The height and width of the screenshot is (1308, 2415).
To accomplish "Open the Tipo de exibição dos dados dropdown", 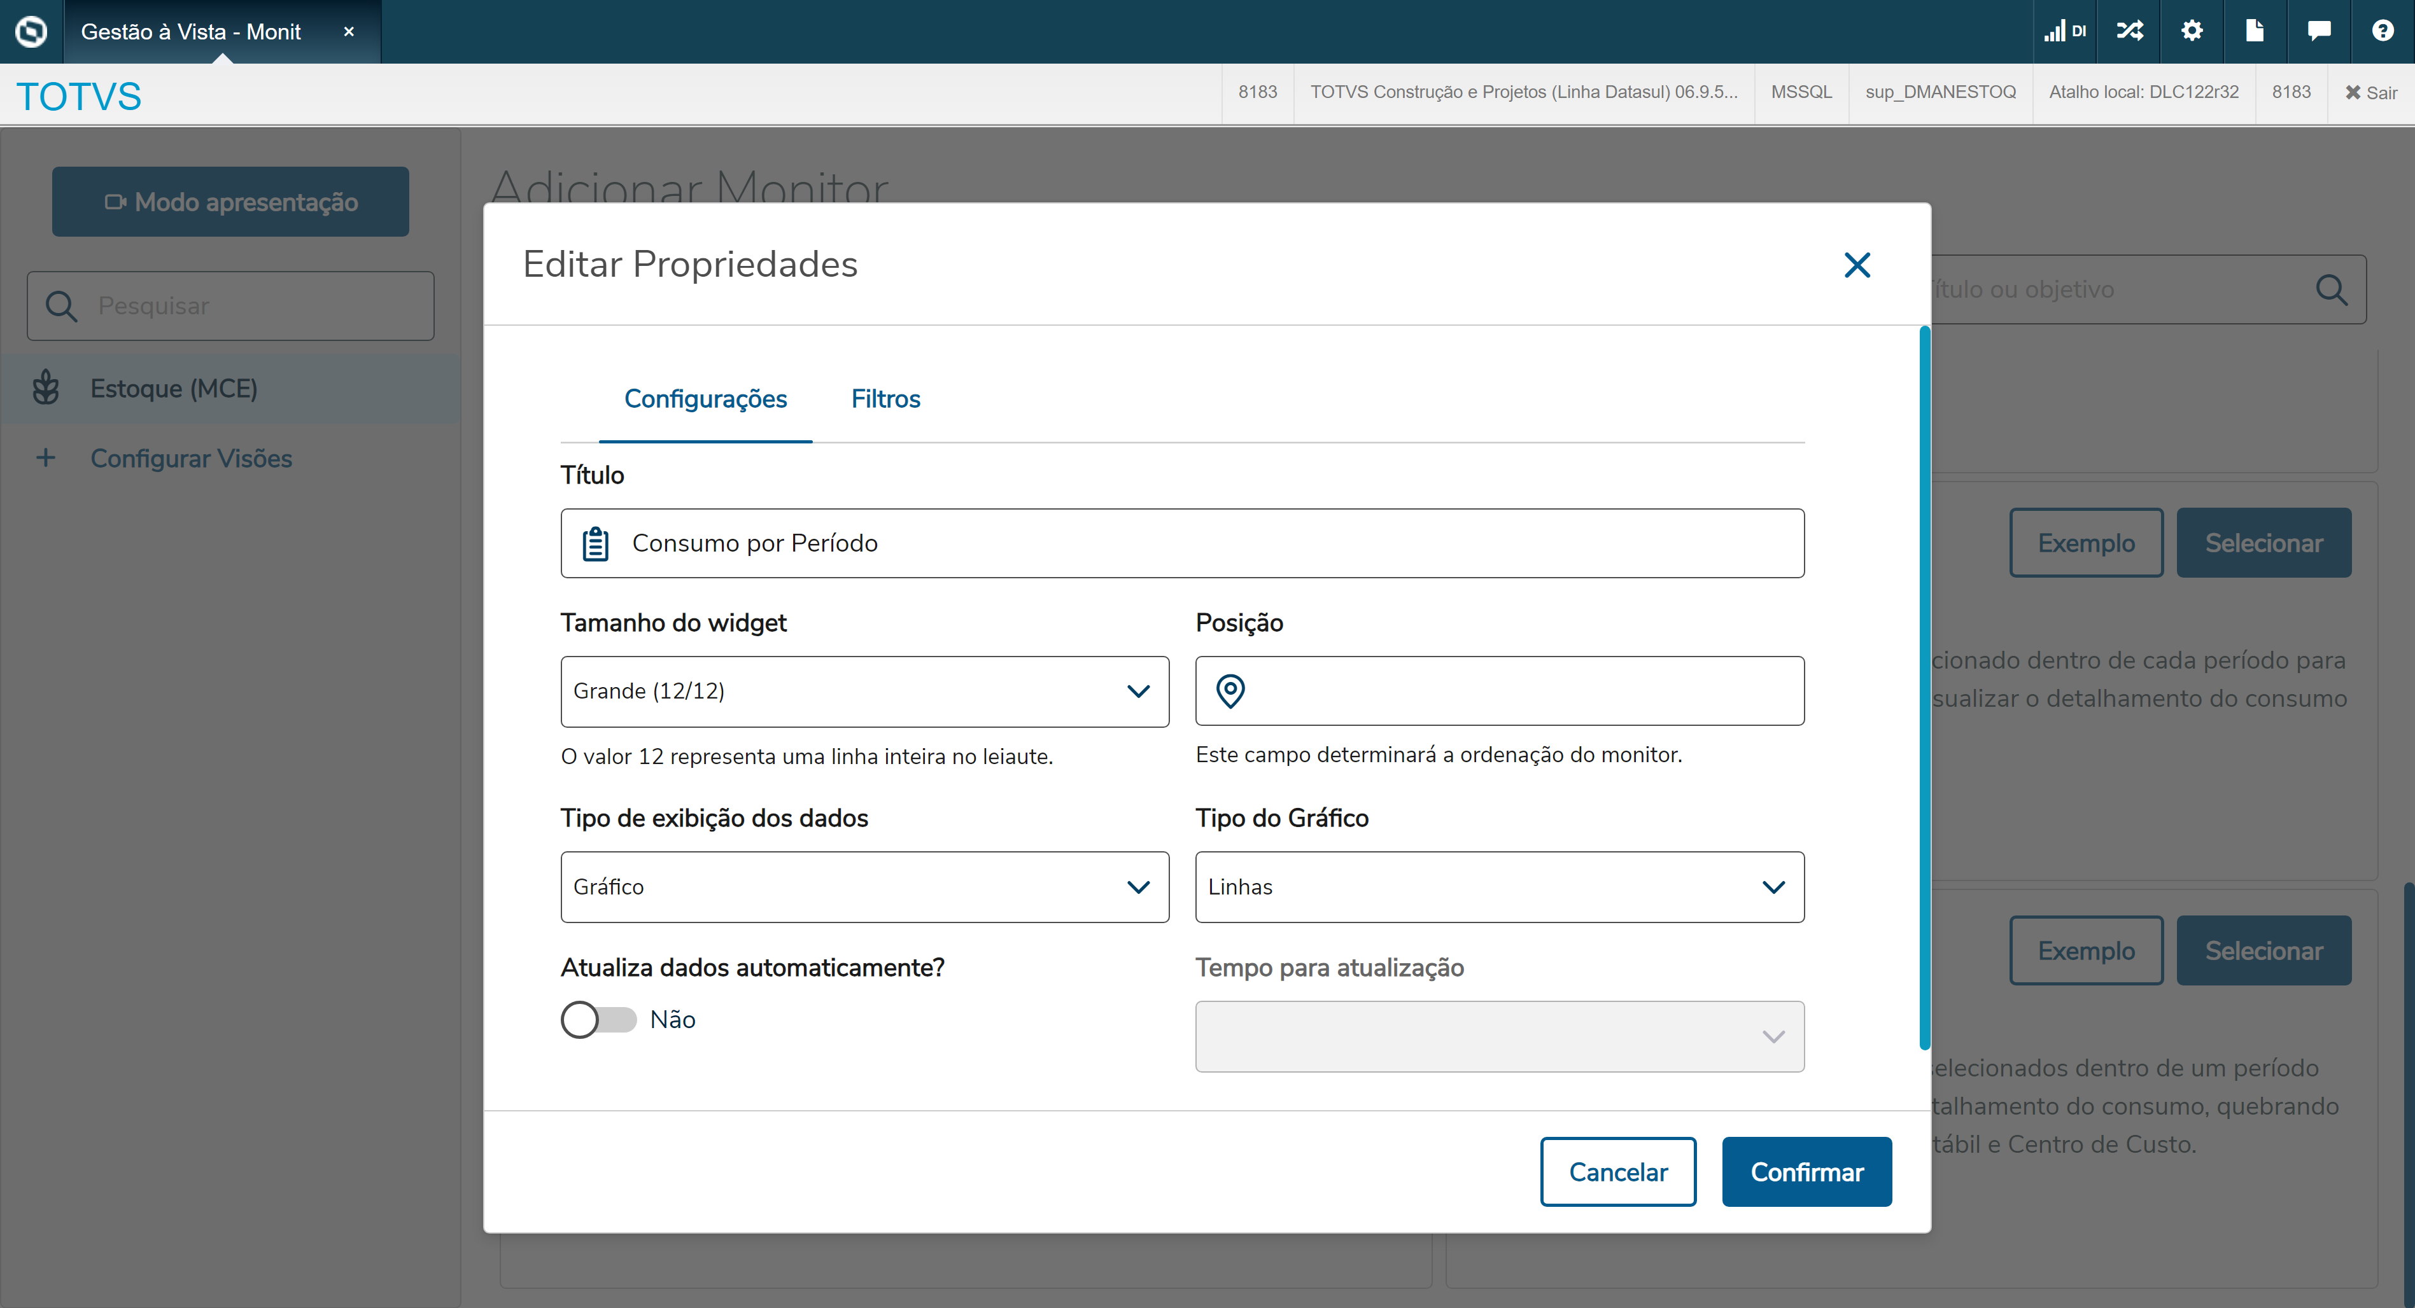I will [863, 886].
